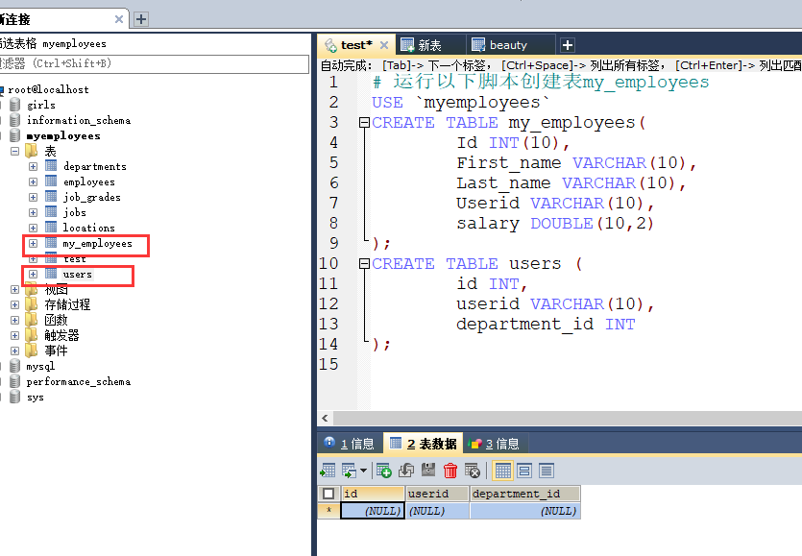Select the departments table
This screenshot has height=556, width=802.
(x=95, y=167)
